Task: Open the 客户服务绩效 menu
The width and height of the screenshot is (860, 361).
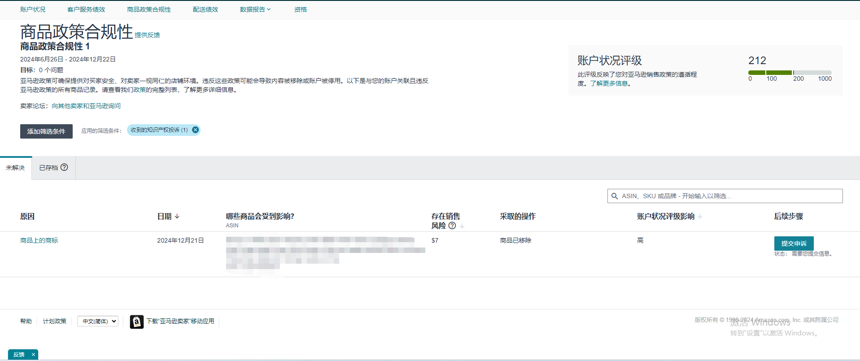Action: 86,9
